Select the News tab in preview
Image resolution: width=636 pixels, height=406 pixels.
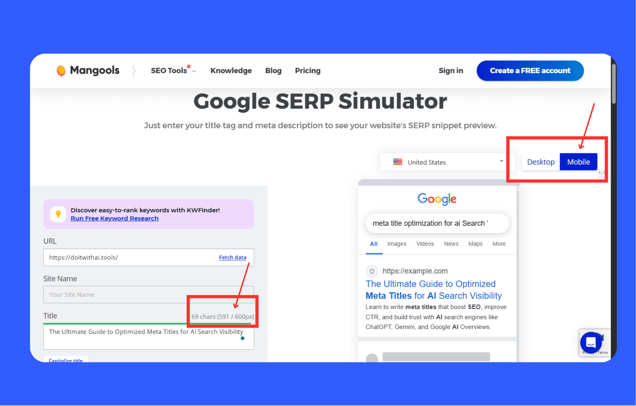pyautogui.click(x=451, y=244)
